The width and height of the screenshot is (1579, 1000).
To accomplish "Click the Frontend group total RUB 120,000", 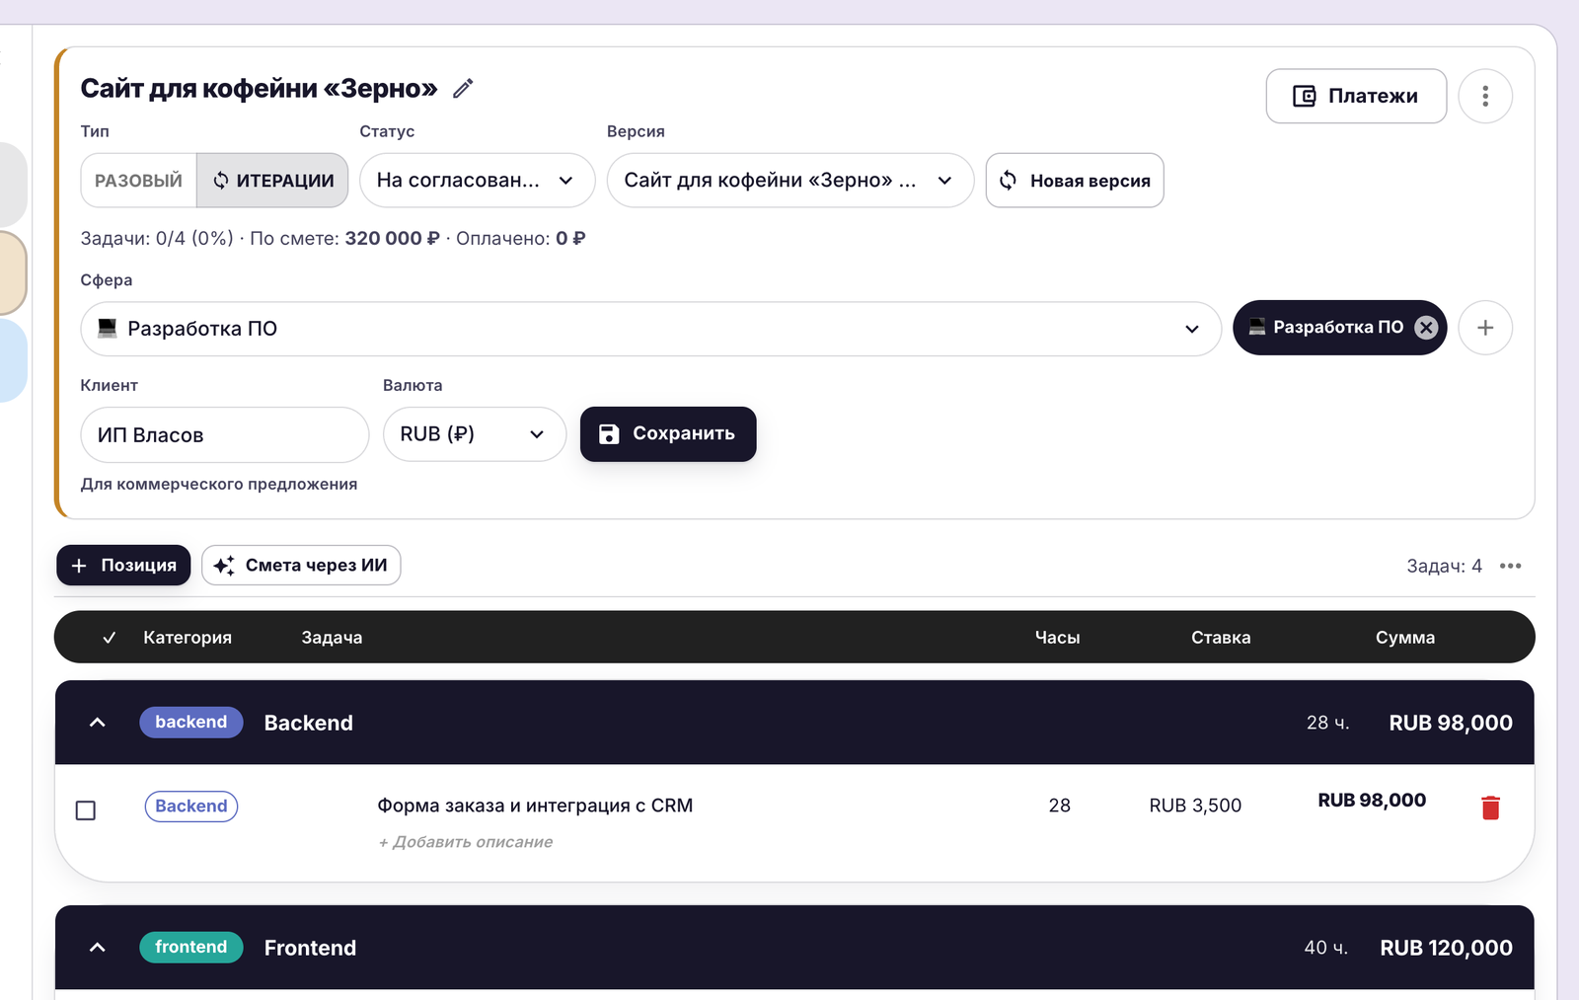I will (x=1446, y=948).
